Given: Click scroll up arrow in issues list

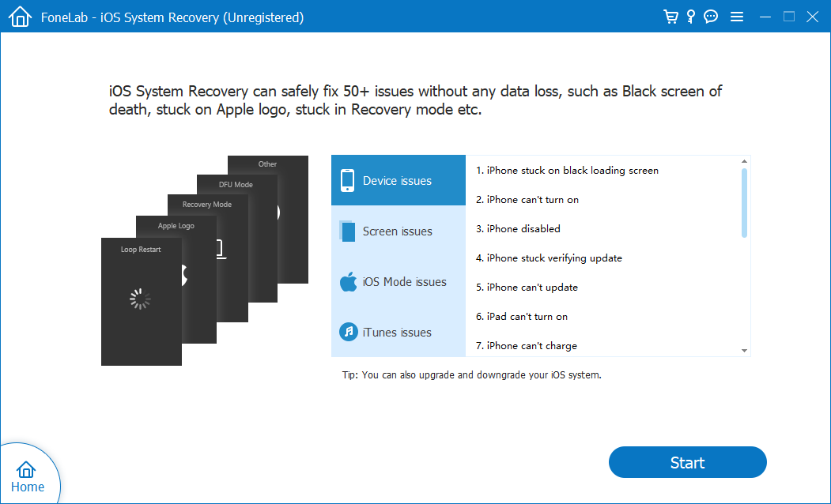Looking at the screenshot, I should tap(744, 162).
